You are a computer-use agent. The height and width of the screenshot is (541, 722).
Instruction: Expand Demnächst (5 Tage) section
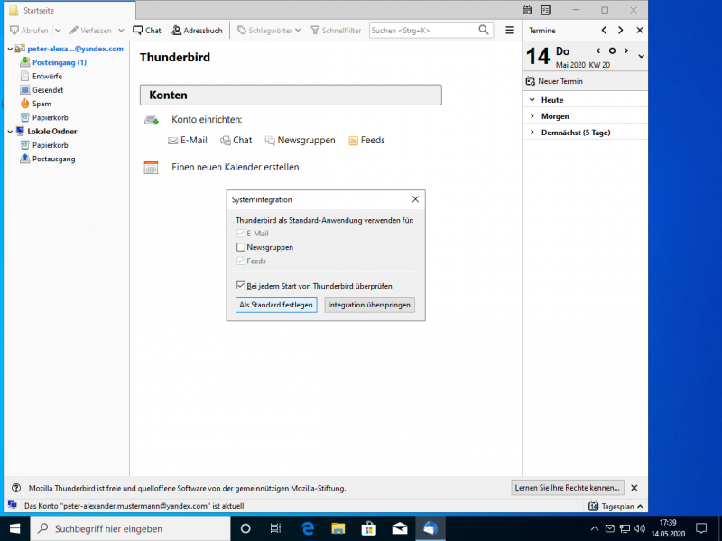532,133
